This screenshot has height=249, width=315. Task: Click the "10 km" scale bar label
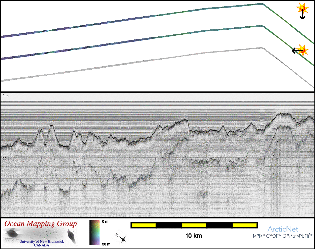tap(194, 236)
